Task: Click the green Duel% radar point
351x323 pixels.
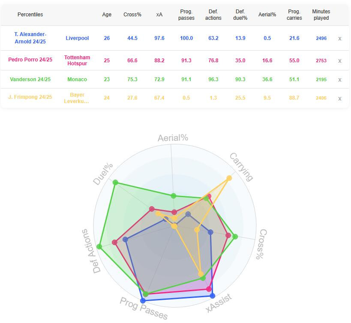Action: [x=115, y=183]
